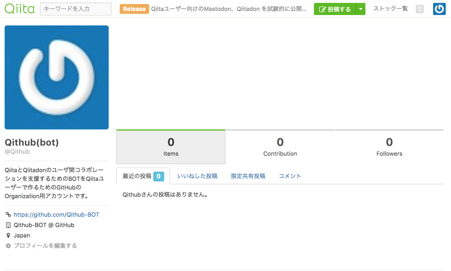Switch to the いいねした投稿 tab

click(x=197, y=176)
